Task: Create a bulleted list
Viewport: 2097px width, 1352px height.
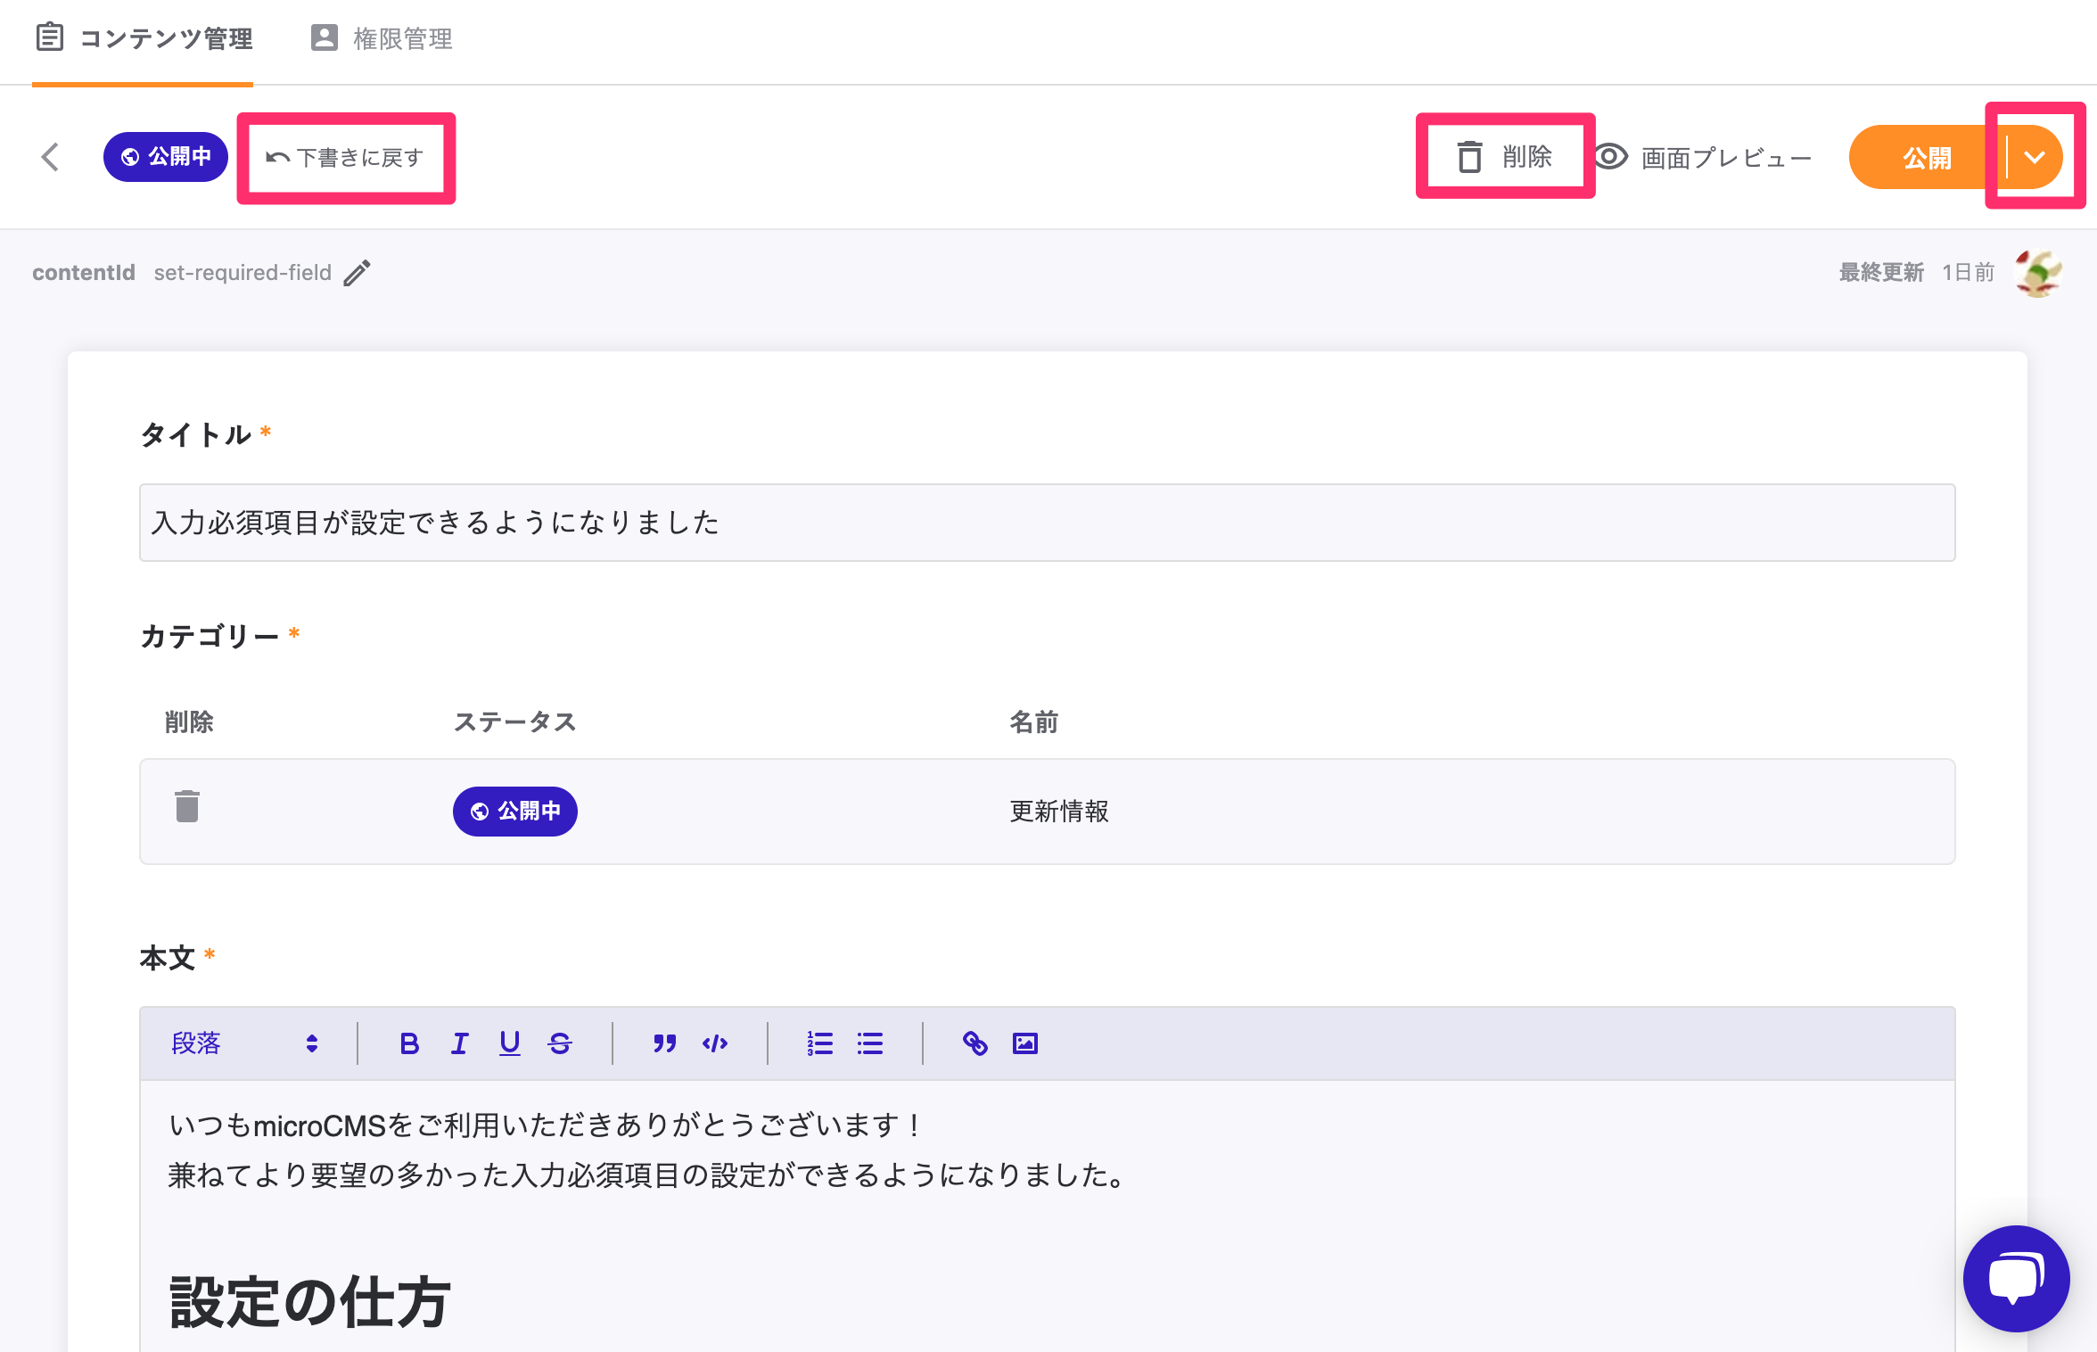Action: [x=870, y=1043]
